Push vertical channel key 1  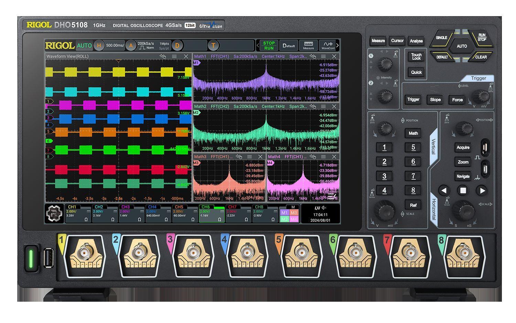coord(384,147)
